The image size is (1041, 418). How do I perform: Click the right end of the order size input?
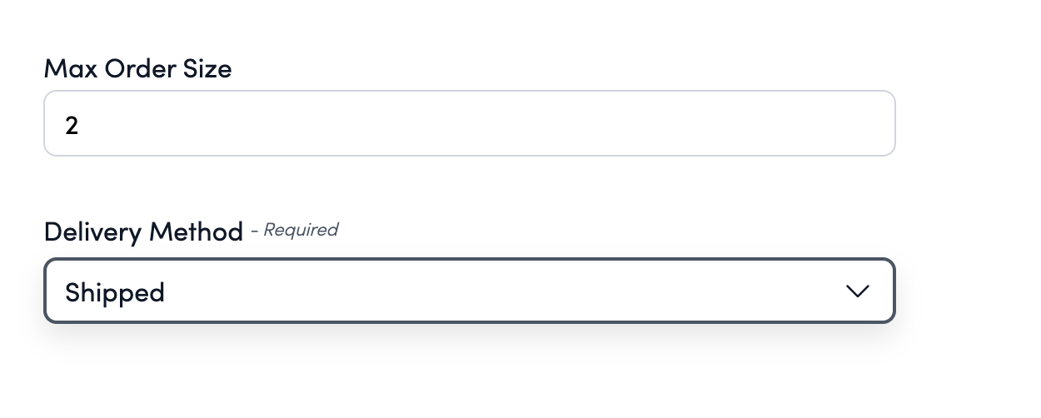point(866,124)
